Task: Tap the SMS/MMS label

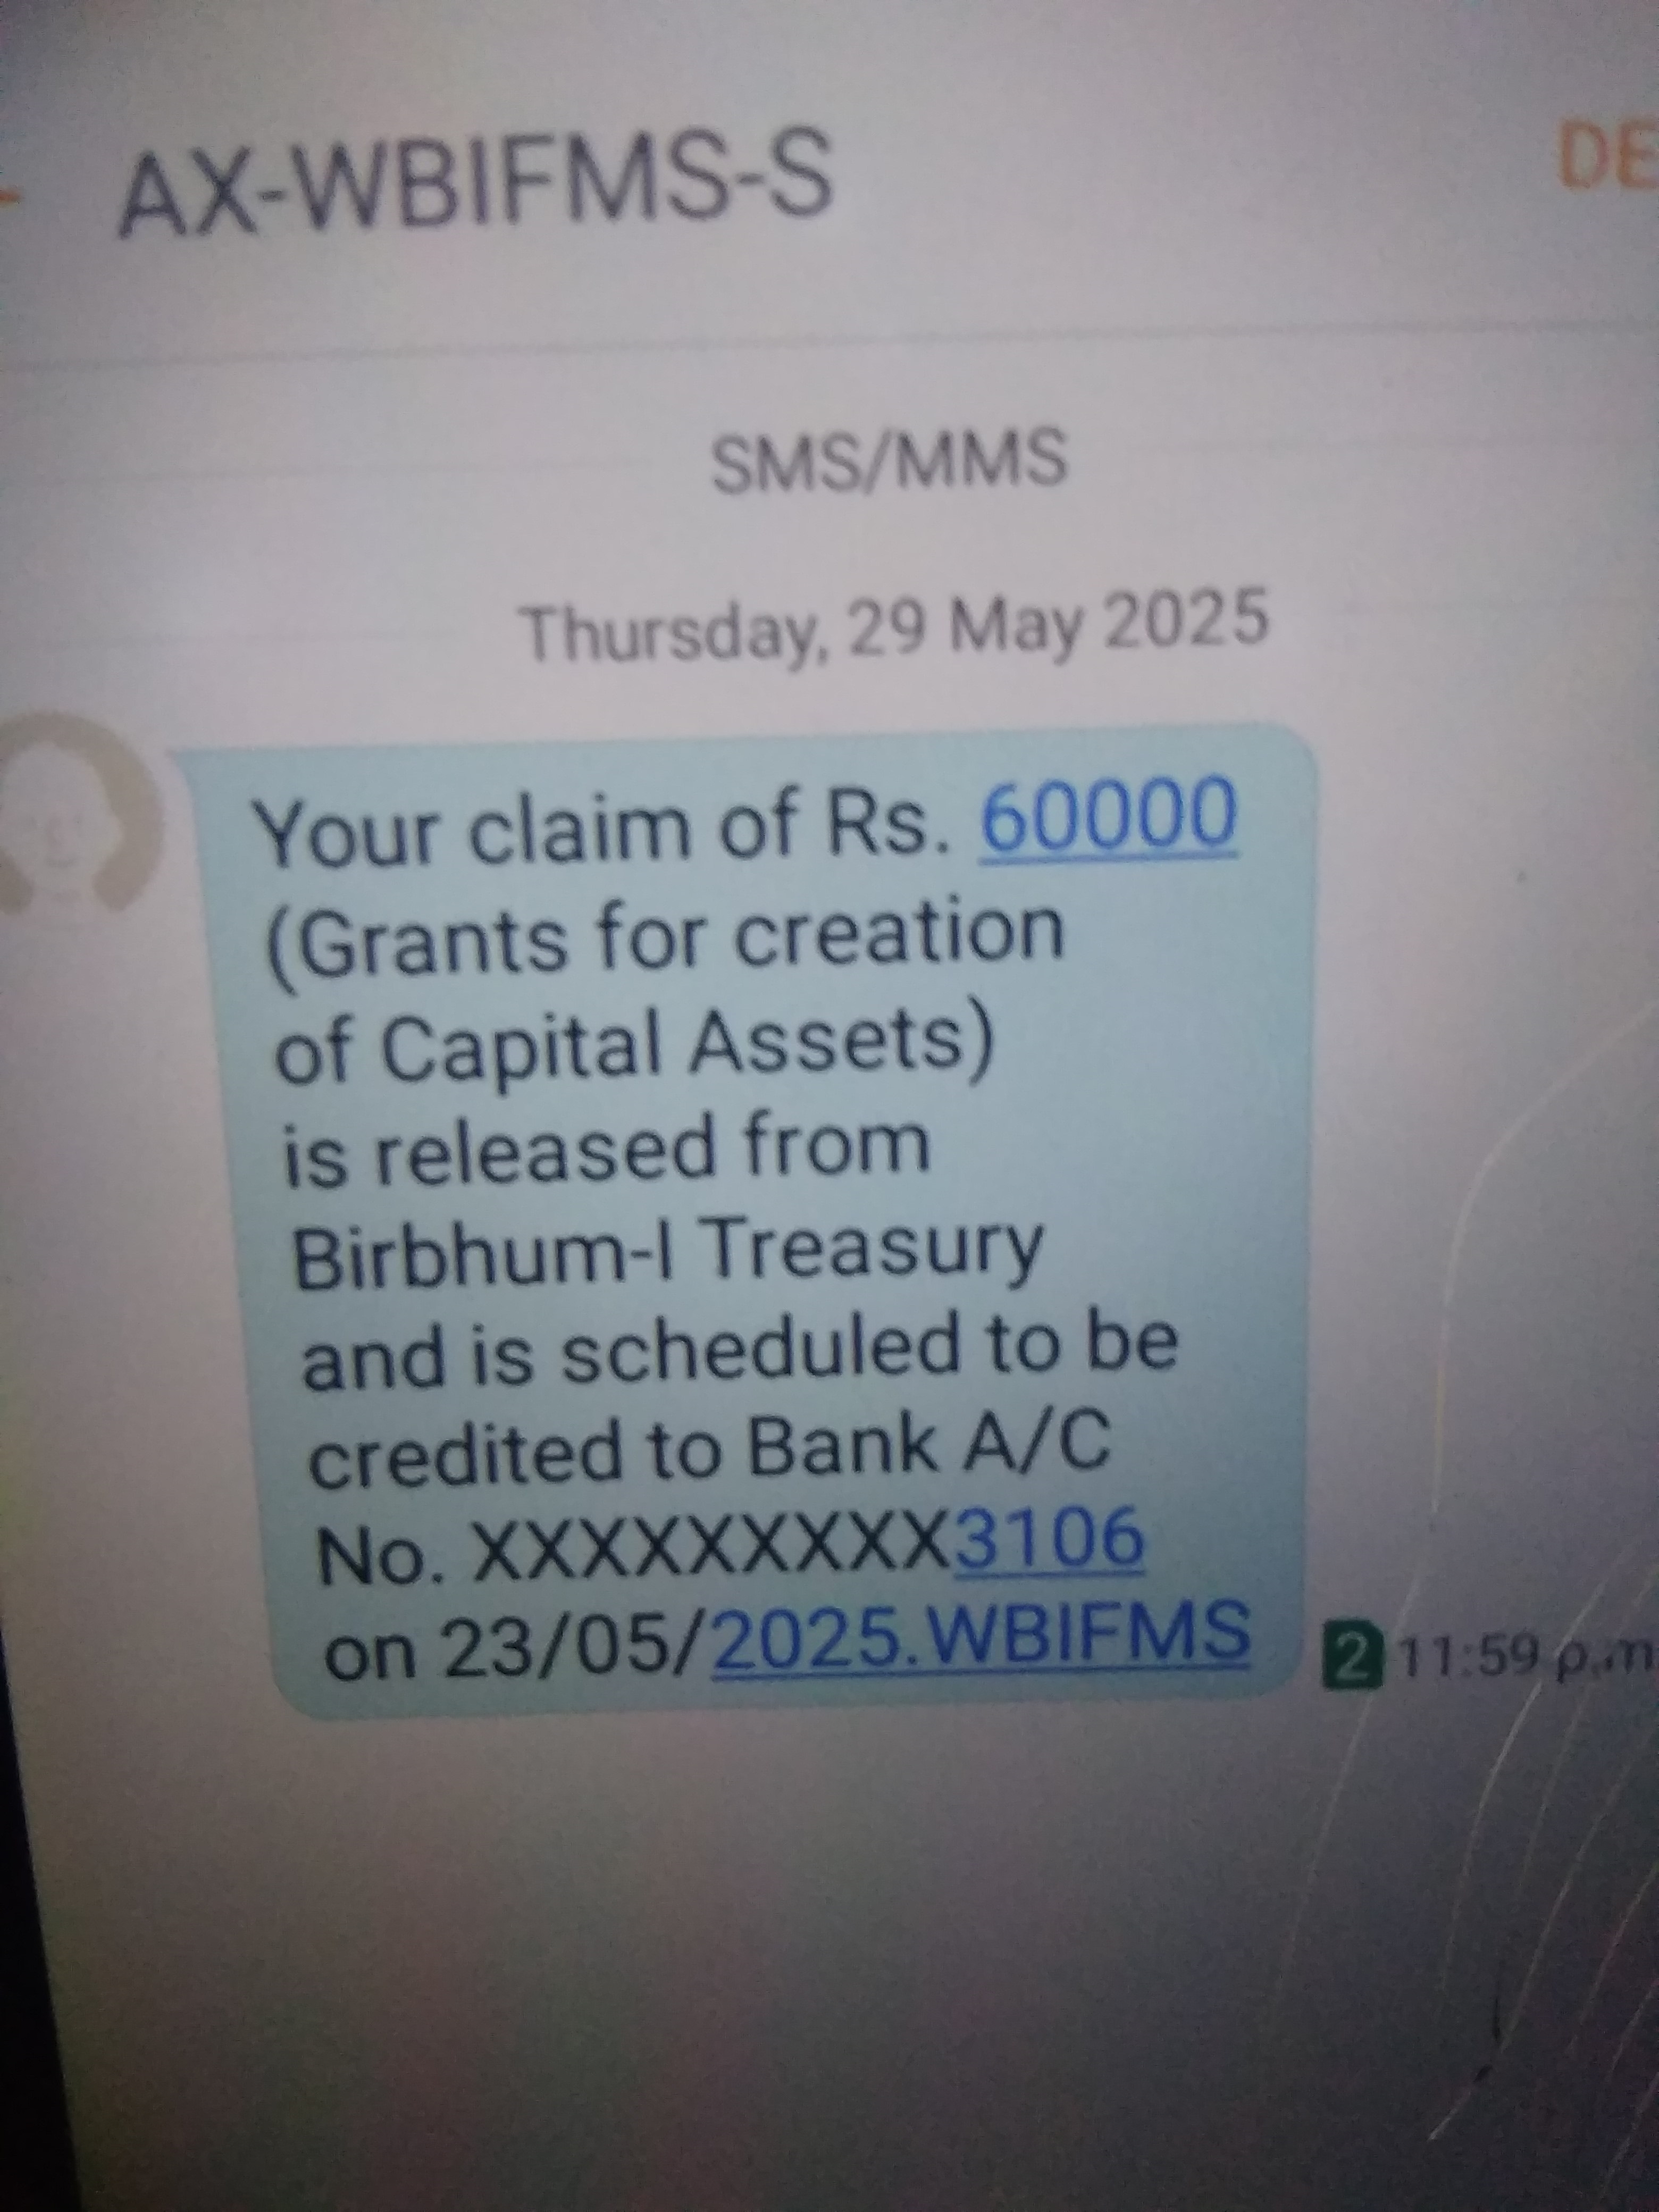Action: click(888, 460)
